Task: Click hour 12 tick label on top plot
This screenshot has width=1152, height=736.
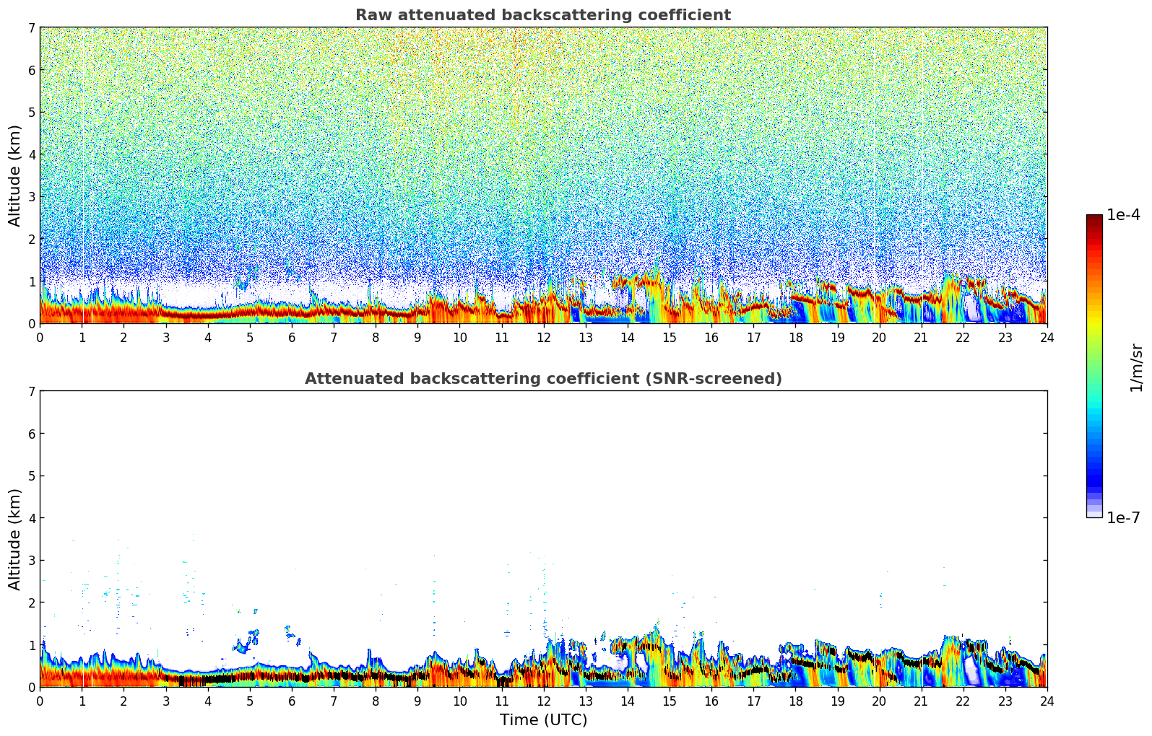Action: (543, 337)
